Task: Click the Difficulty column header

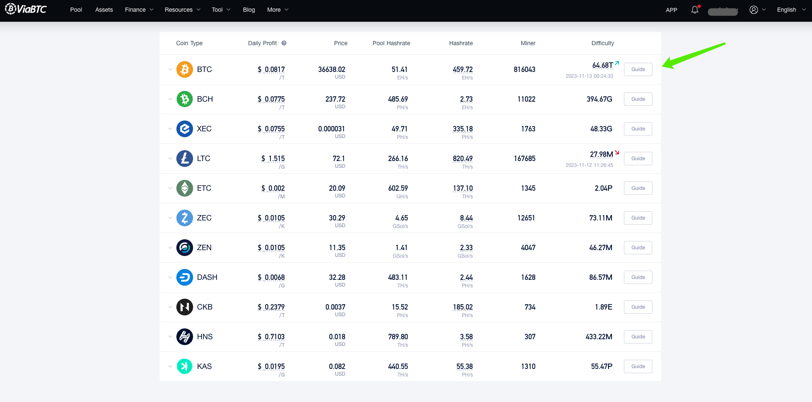Action: [x=603, y=43]
